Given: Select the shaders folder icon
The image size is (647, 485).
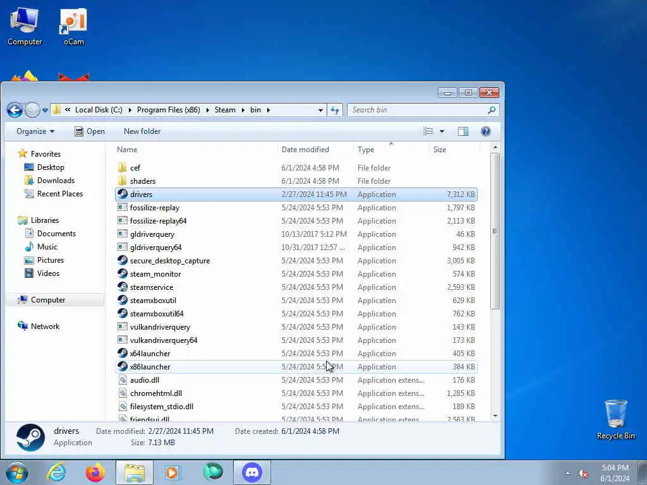Looking at the screenshot, I should (122, 181).
